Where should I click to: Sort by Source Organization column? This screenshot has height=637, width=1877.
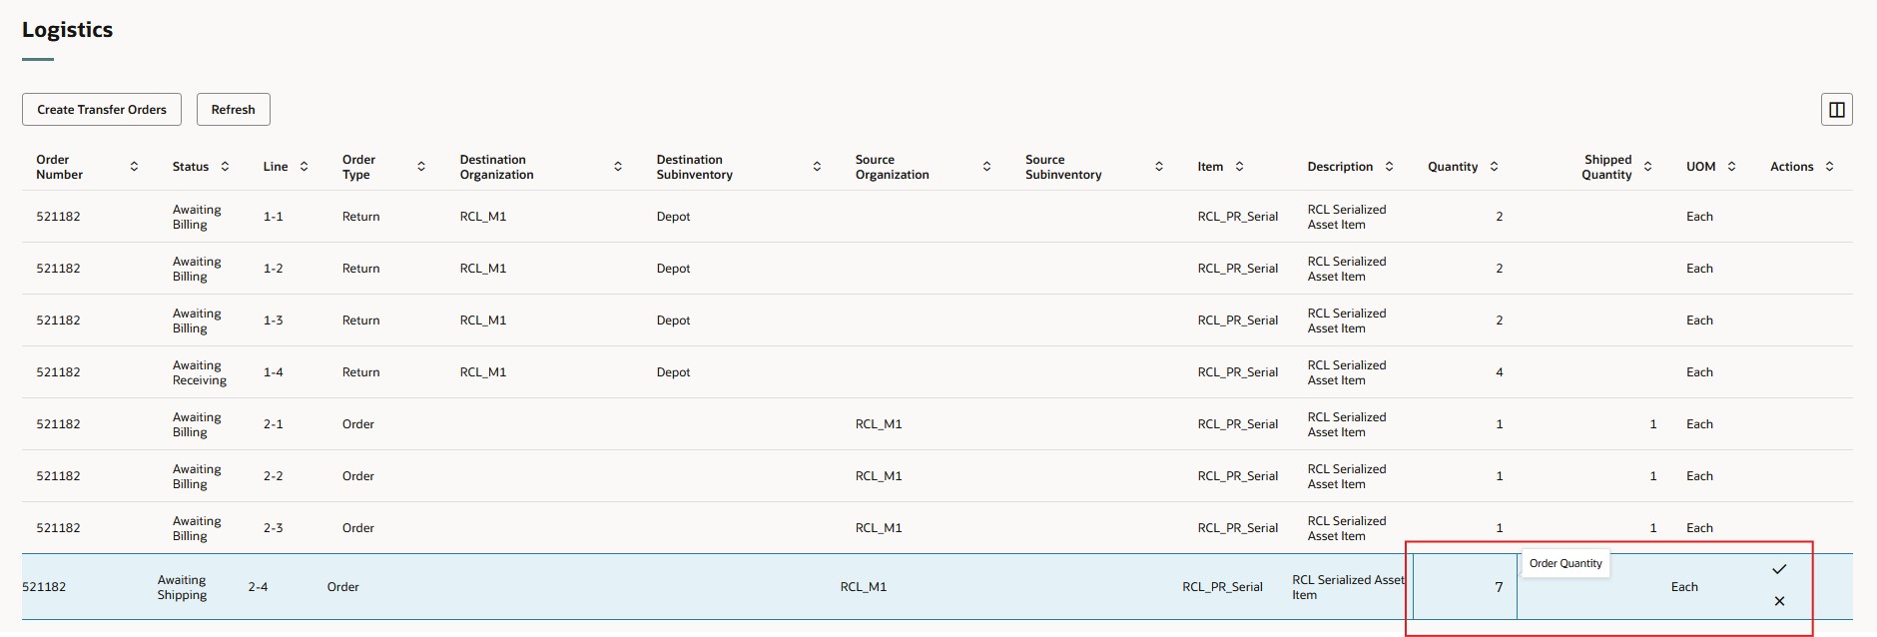coord(986,167)
